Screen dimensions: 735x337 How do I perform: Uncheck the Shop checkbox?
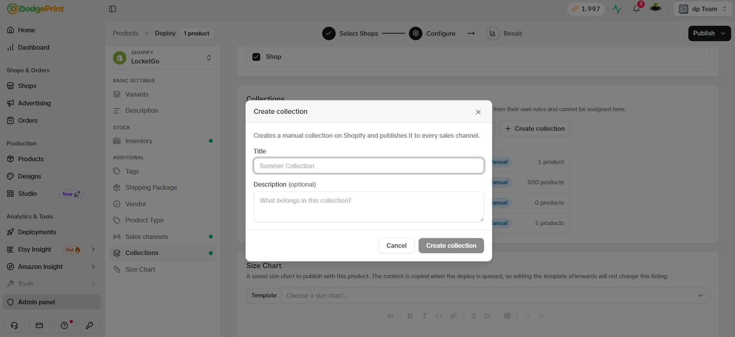(256, 57)
